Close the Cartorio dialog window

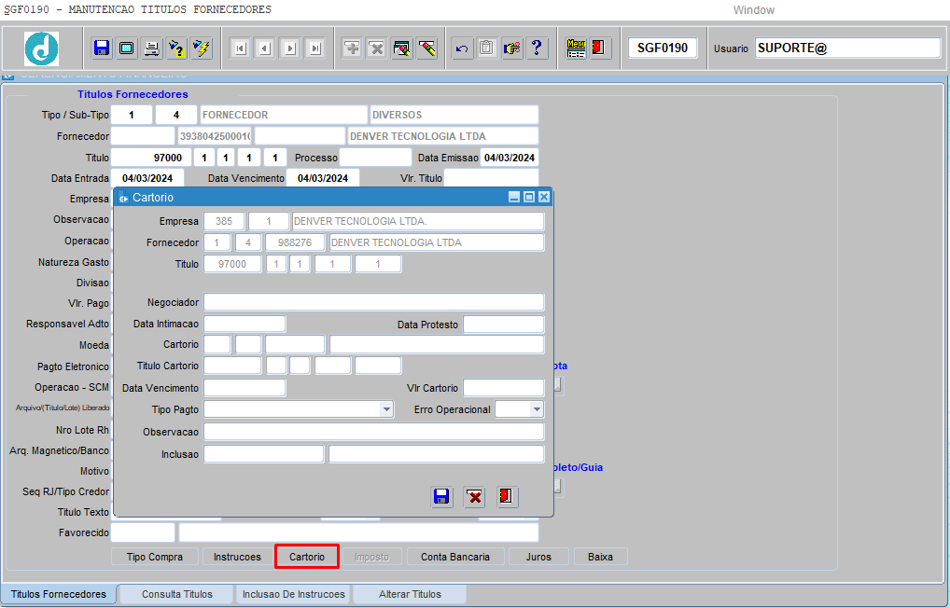(544, 197)
